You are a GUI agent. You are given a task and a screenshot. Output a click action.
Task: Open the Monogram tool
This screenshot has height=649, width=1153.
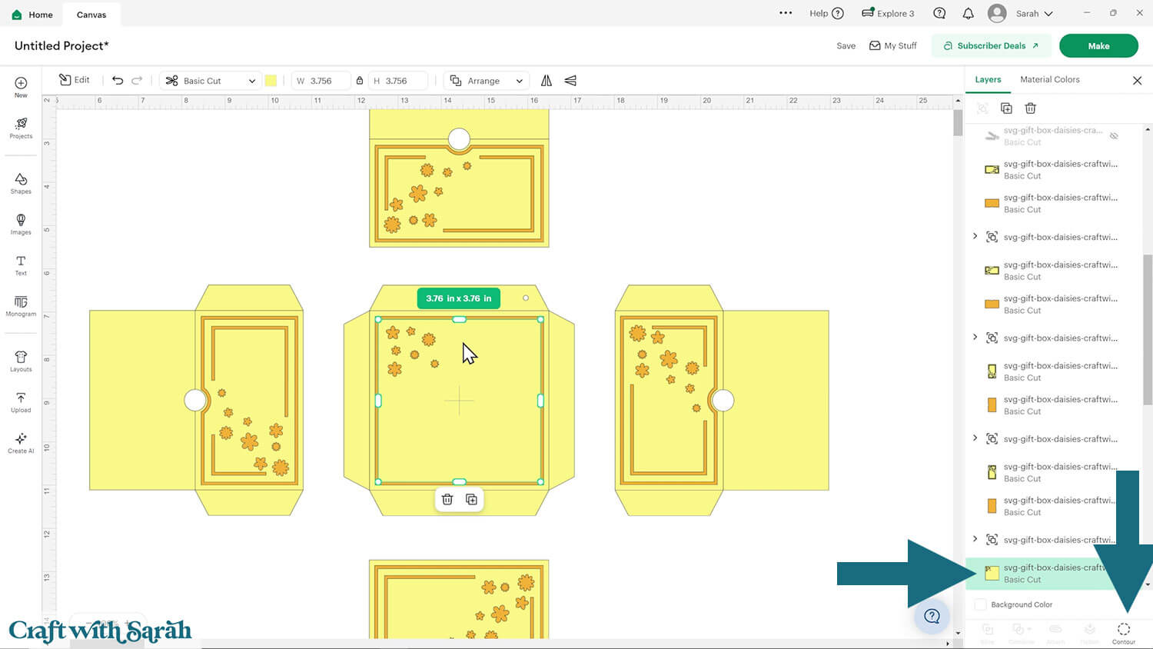pos(21,305)
